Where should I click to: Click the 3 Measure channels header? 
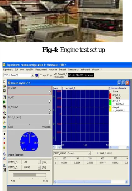[118, 88]
